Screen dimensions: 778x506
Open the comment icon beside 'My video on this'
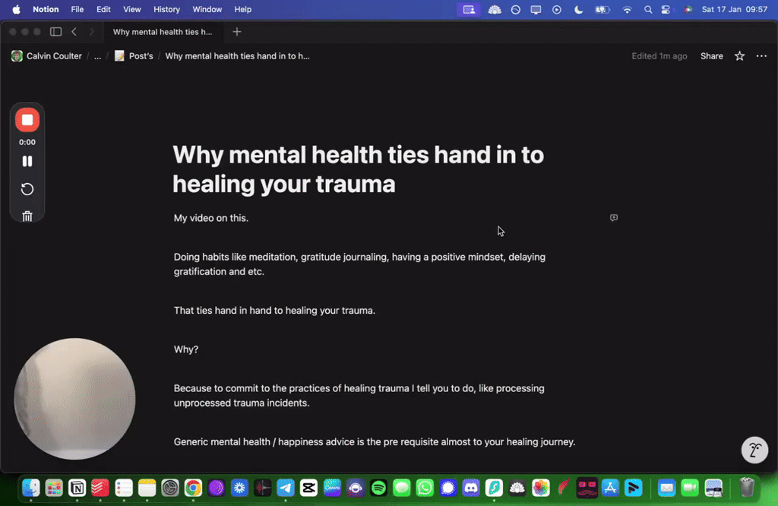(x=613, y=218)
